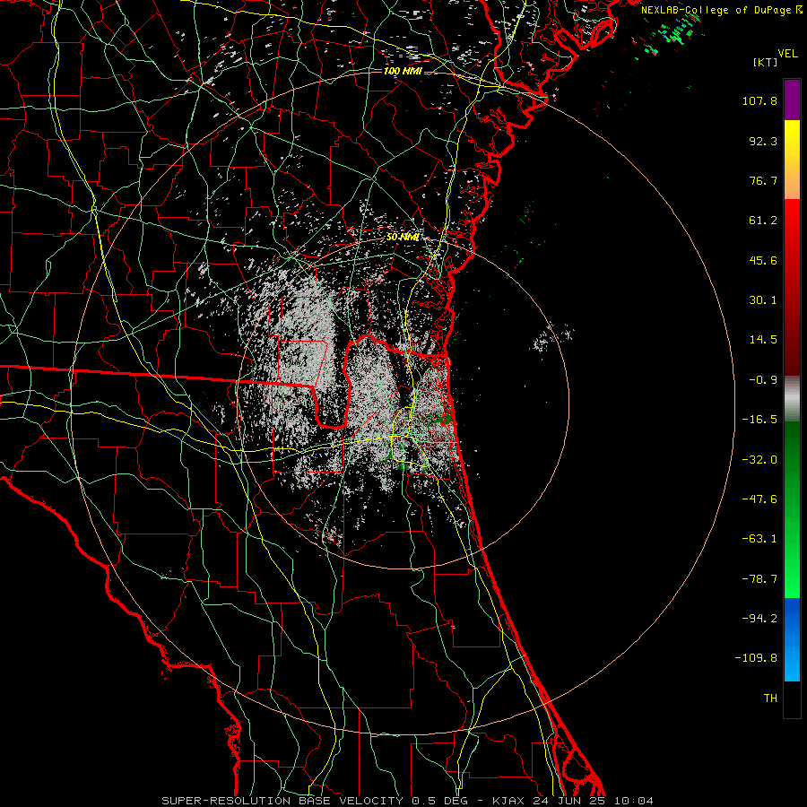
Task: Click the purple segment of the color bar
Action: (x=792, y=100)
